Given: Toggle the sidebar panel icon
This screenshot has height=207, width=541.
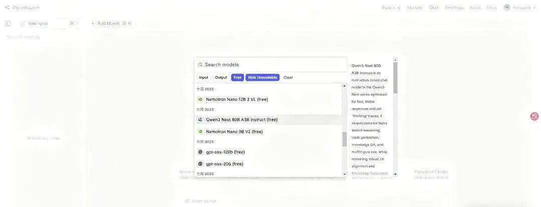Looking at the screenshot, I should 8,23.
